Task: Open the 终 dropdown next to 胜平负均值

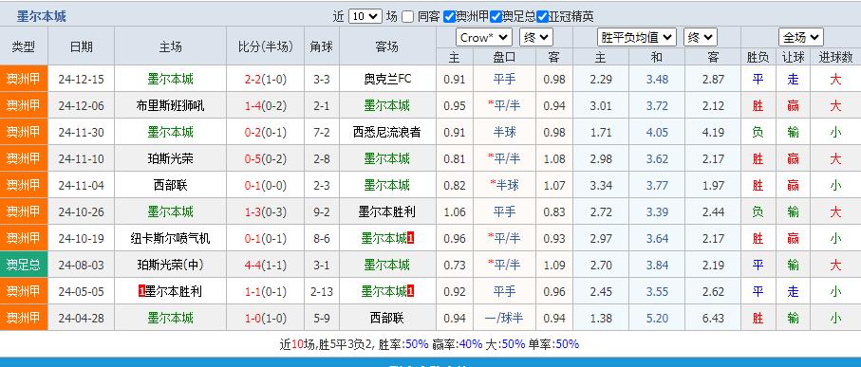Action: (x=701, y=38)
